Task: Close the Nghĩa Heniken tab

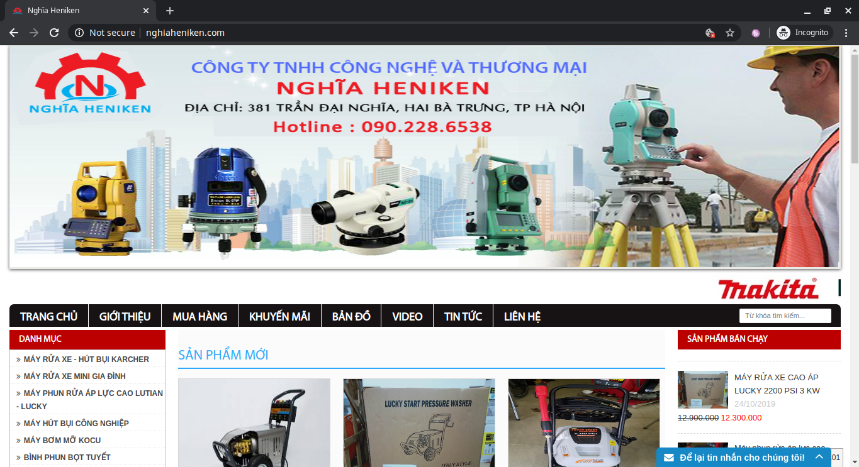Action: tap(146, 11)
